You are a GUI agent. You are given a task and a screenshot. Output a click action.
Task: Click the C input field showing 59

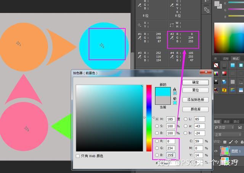198,141
